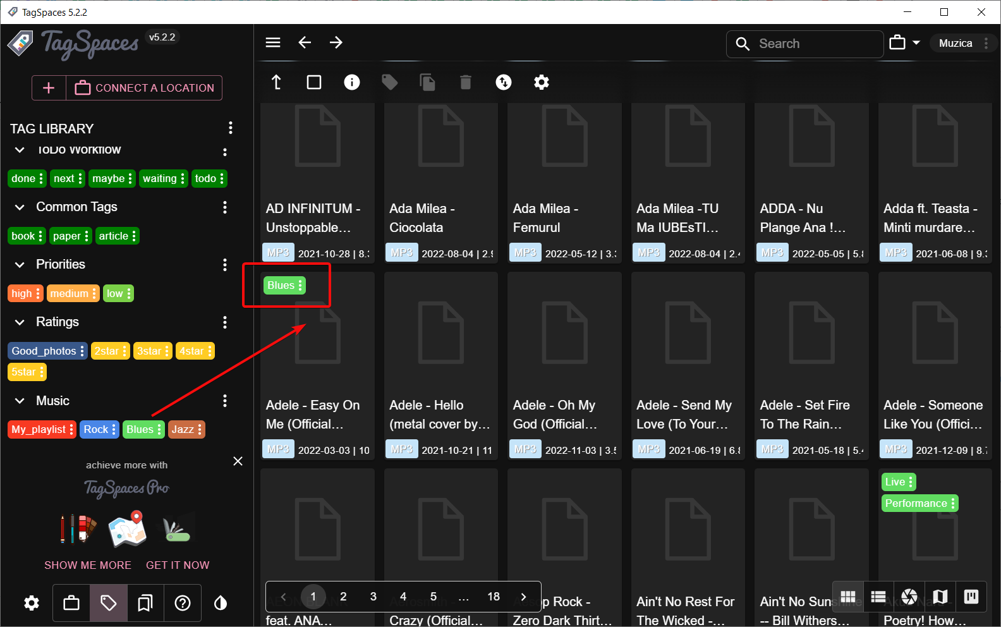The image size is (1001, 627).
Task: Close the TagSpaces Pro promo
Action: (238, 461)
